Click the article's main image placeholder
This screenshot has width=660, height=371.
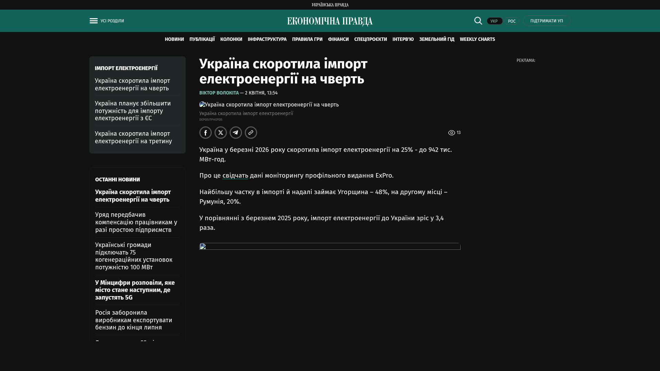(x=269, y=104)
